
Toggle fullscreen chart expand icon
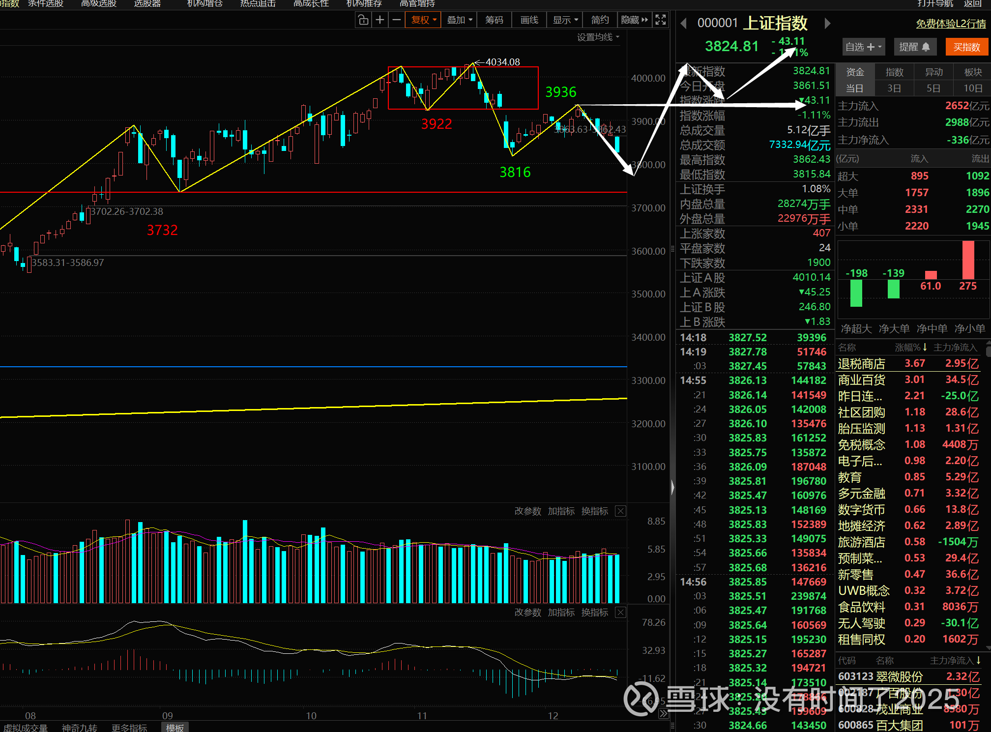(x=661, y=20)
